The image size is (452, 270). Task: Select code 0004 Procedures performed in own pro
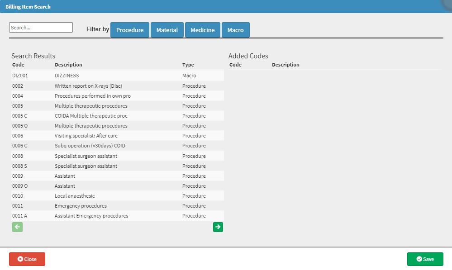coord(92,96)
